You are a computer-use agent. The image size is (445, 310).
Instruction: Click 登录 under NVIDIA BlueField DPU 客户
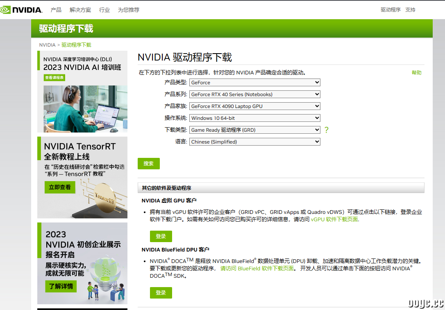[161, 293]
